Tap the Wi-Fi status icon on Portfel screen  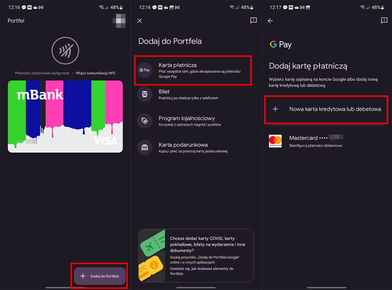[101, 7]
